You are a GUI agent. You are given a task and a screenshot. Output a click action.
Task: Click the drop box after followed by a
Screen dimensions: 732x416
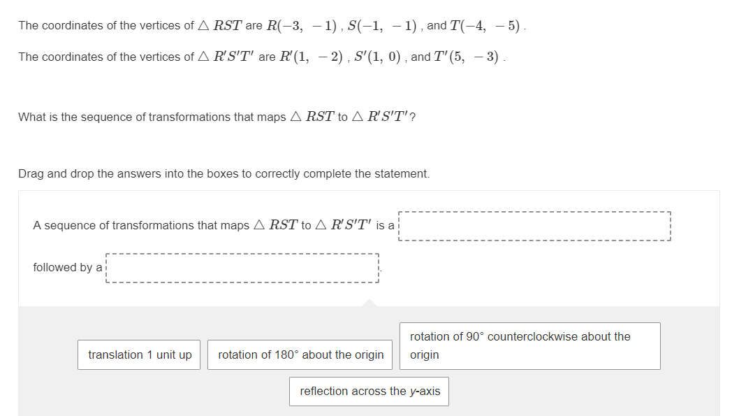[x=242, y=268]
